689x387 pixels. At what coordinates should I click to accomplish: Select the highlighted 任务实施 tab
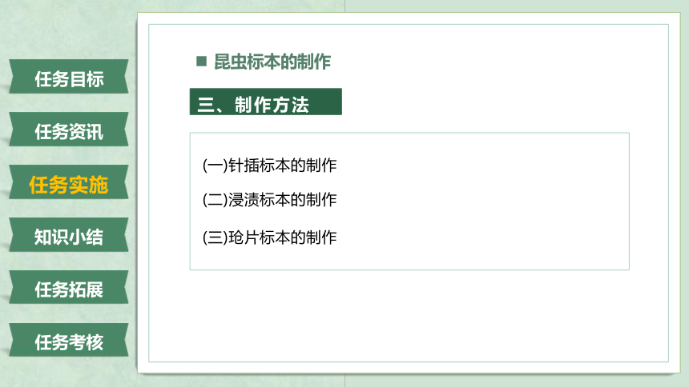pos(69,182)
